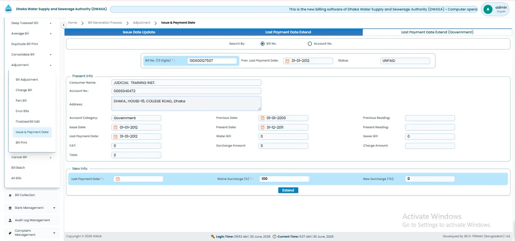Click the Bank Management bank icon
This screenshot has width=515, height=241.
tap(10, 208)
